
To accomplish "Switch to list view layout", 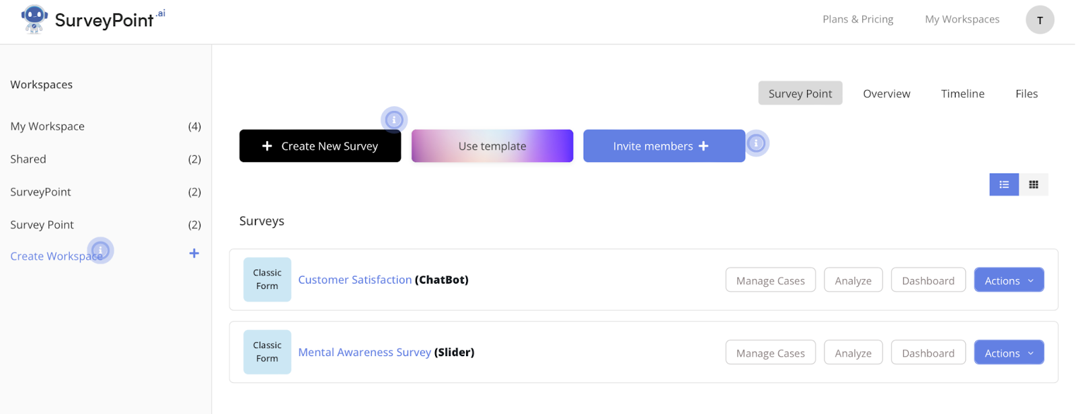I will point(1003,185).
